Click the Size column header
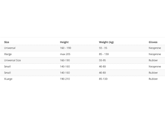This screenshot has height=119, width=165. [6, 42]
